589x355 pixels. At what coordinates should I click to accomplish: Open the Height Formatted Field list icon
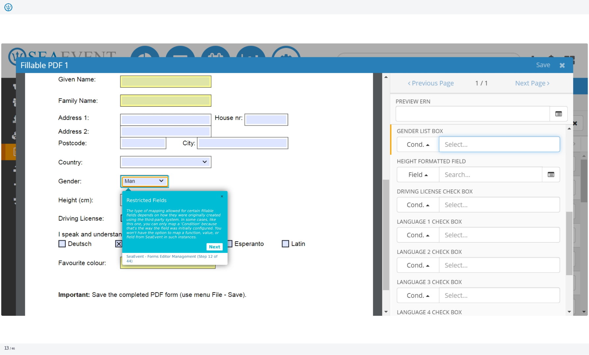(551, 175)
